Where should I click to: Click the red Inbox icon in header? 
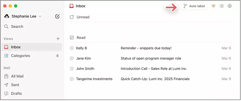(x=72, y=6)
